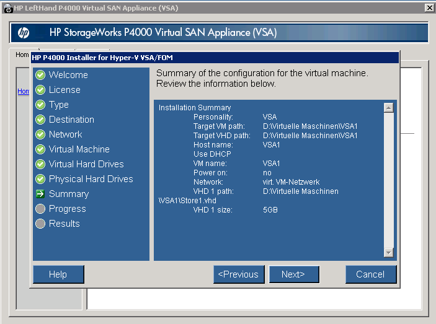
Task: Click the VSA1\Store1.vhd path line
Action: tap(187, 201)
